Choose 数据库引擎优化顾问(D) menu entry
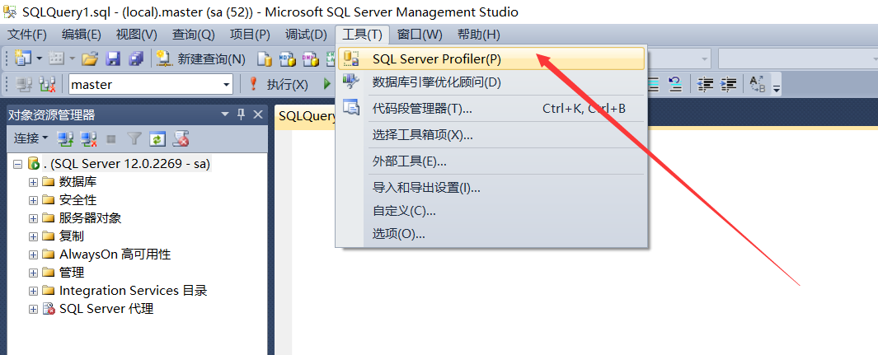Image resolution: width=878 pixels, height=355 pixels. point(436,82)
